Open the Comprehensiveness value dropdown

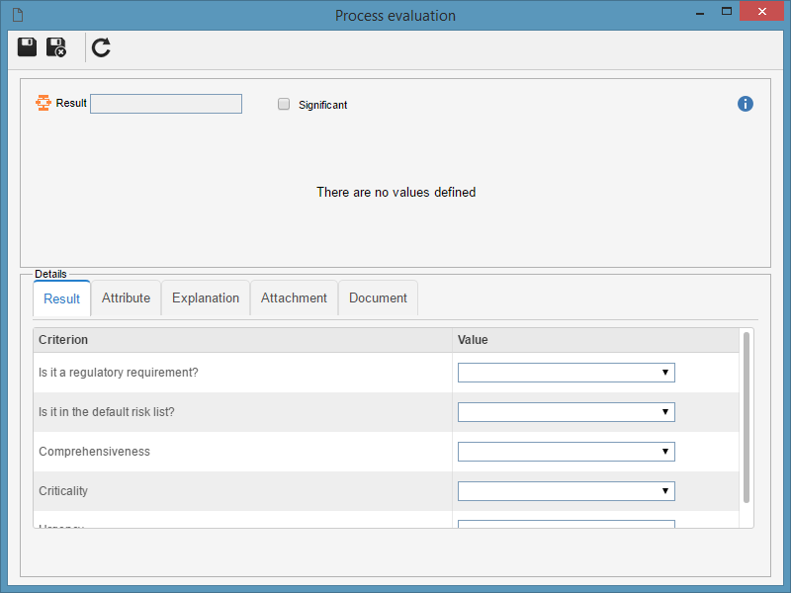[x=566, y=452]
